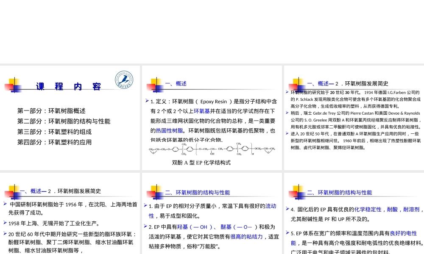This screenshot has height=254, width=424.
Task: Click the blue 环氧基 text
Action: [x=202, y=111]
